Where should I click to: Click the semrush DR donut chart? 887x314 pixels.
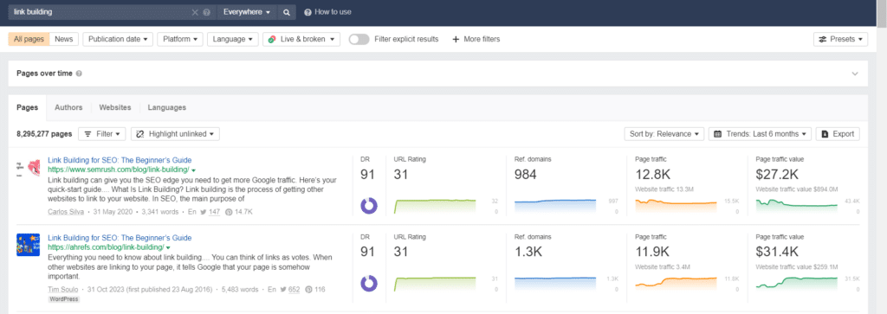point(369,206)
